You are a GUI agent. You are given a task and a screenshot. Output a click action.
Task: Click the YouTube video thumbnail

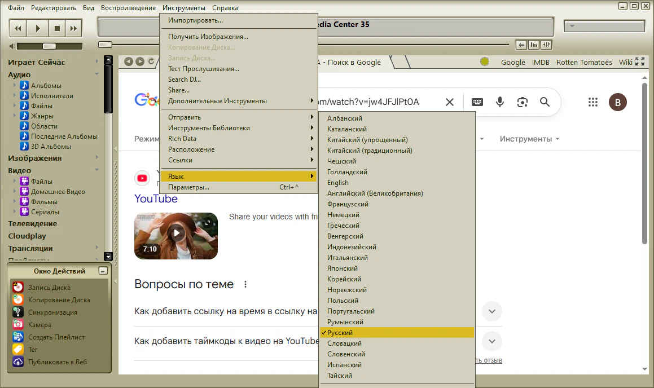[x=176, y=235]
